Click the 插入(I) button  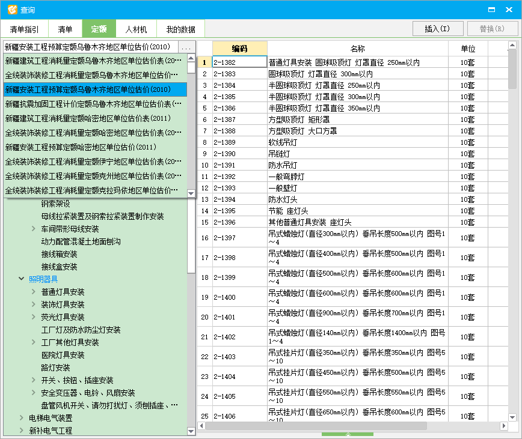tap(437, 28)
